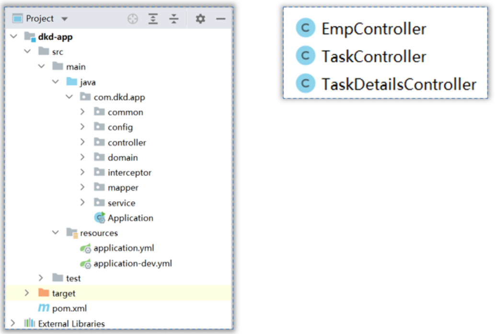Click the EmpController class icon
Viewport: 497px width, 334px height.
pos(305,28)
